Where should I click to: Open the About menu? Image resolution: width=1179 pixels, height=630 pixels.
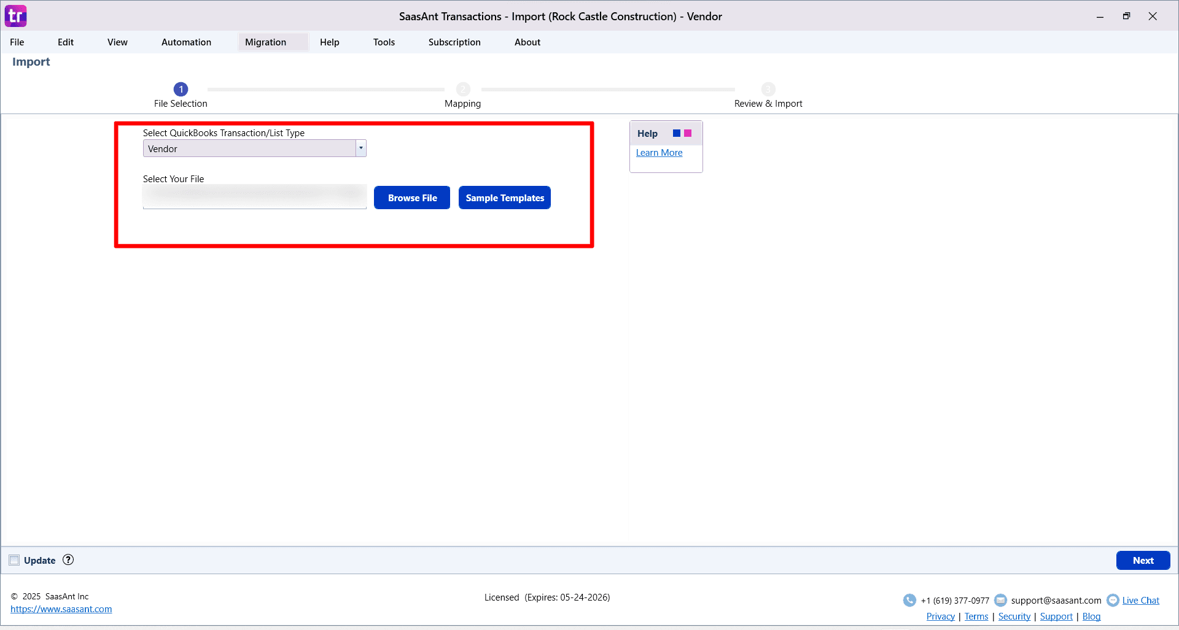tap(527, 42)
